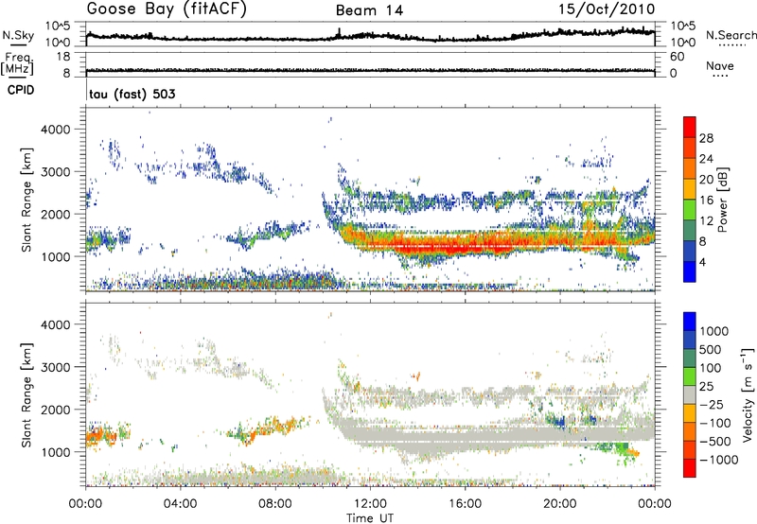The width and height of the screenshot is (757, 524).
Task: Pick the red top segment of Power color bar
Action: pos(690,127)
